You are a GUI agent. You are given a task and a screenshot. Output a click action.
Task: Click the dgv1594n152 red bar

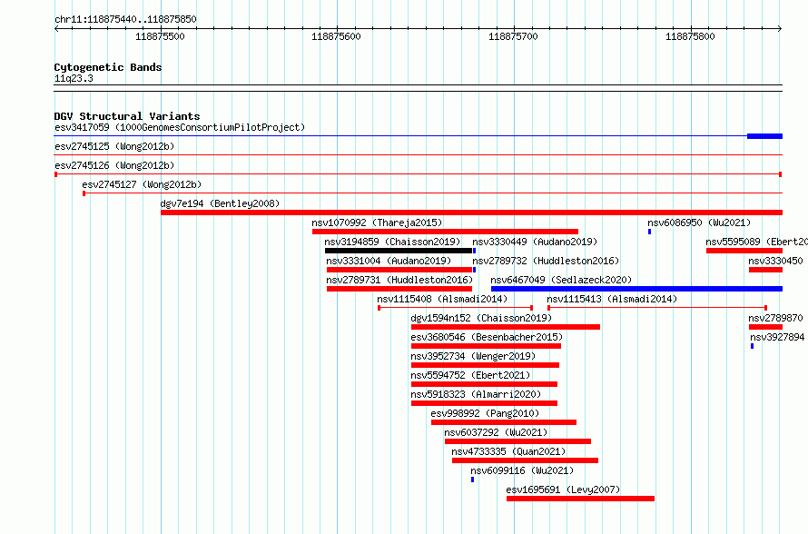(x=506, y=327)
